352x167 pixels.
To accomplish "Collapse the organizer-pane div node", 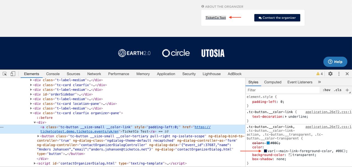I will click(31, 113).
